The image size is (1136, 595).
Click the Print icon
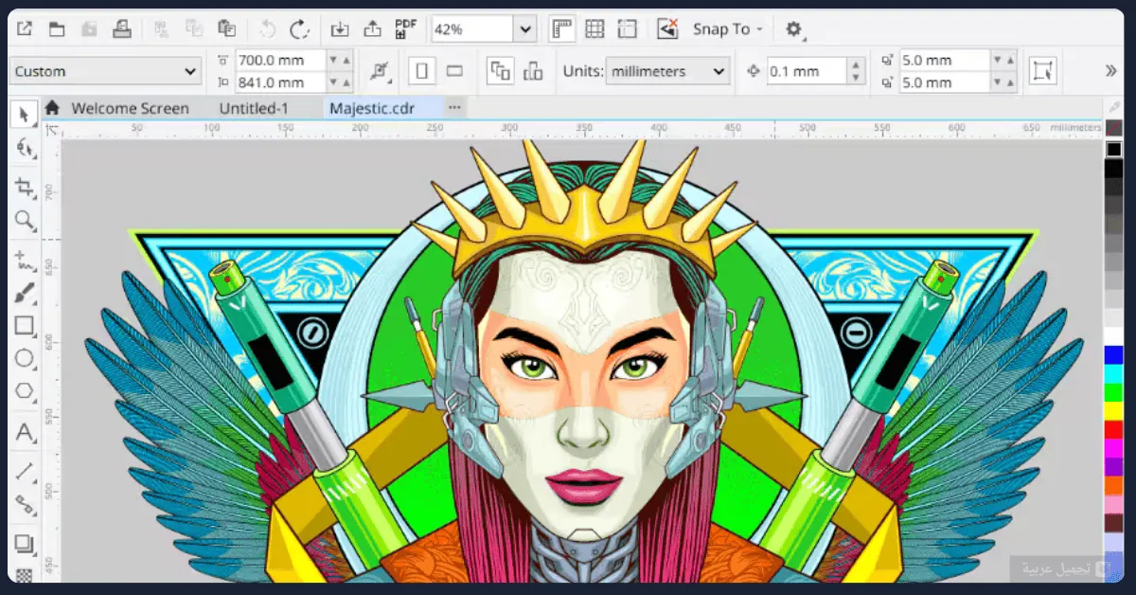121,29
